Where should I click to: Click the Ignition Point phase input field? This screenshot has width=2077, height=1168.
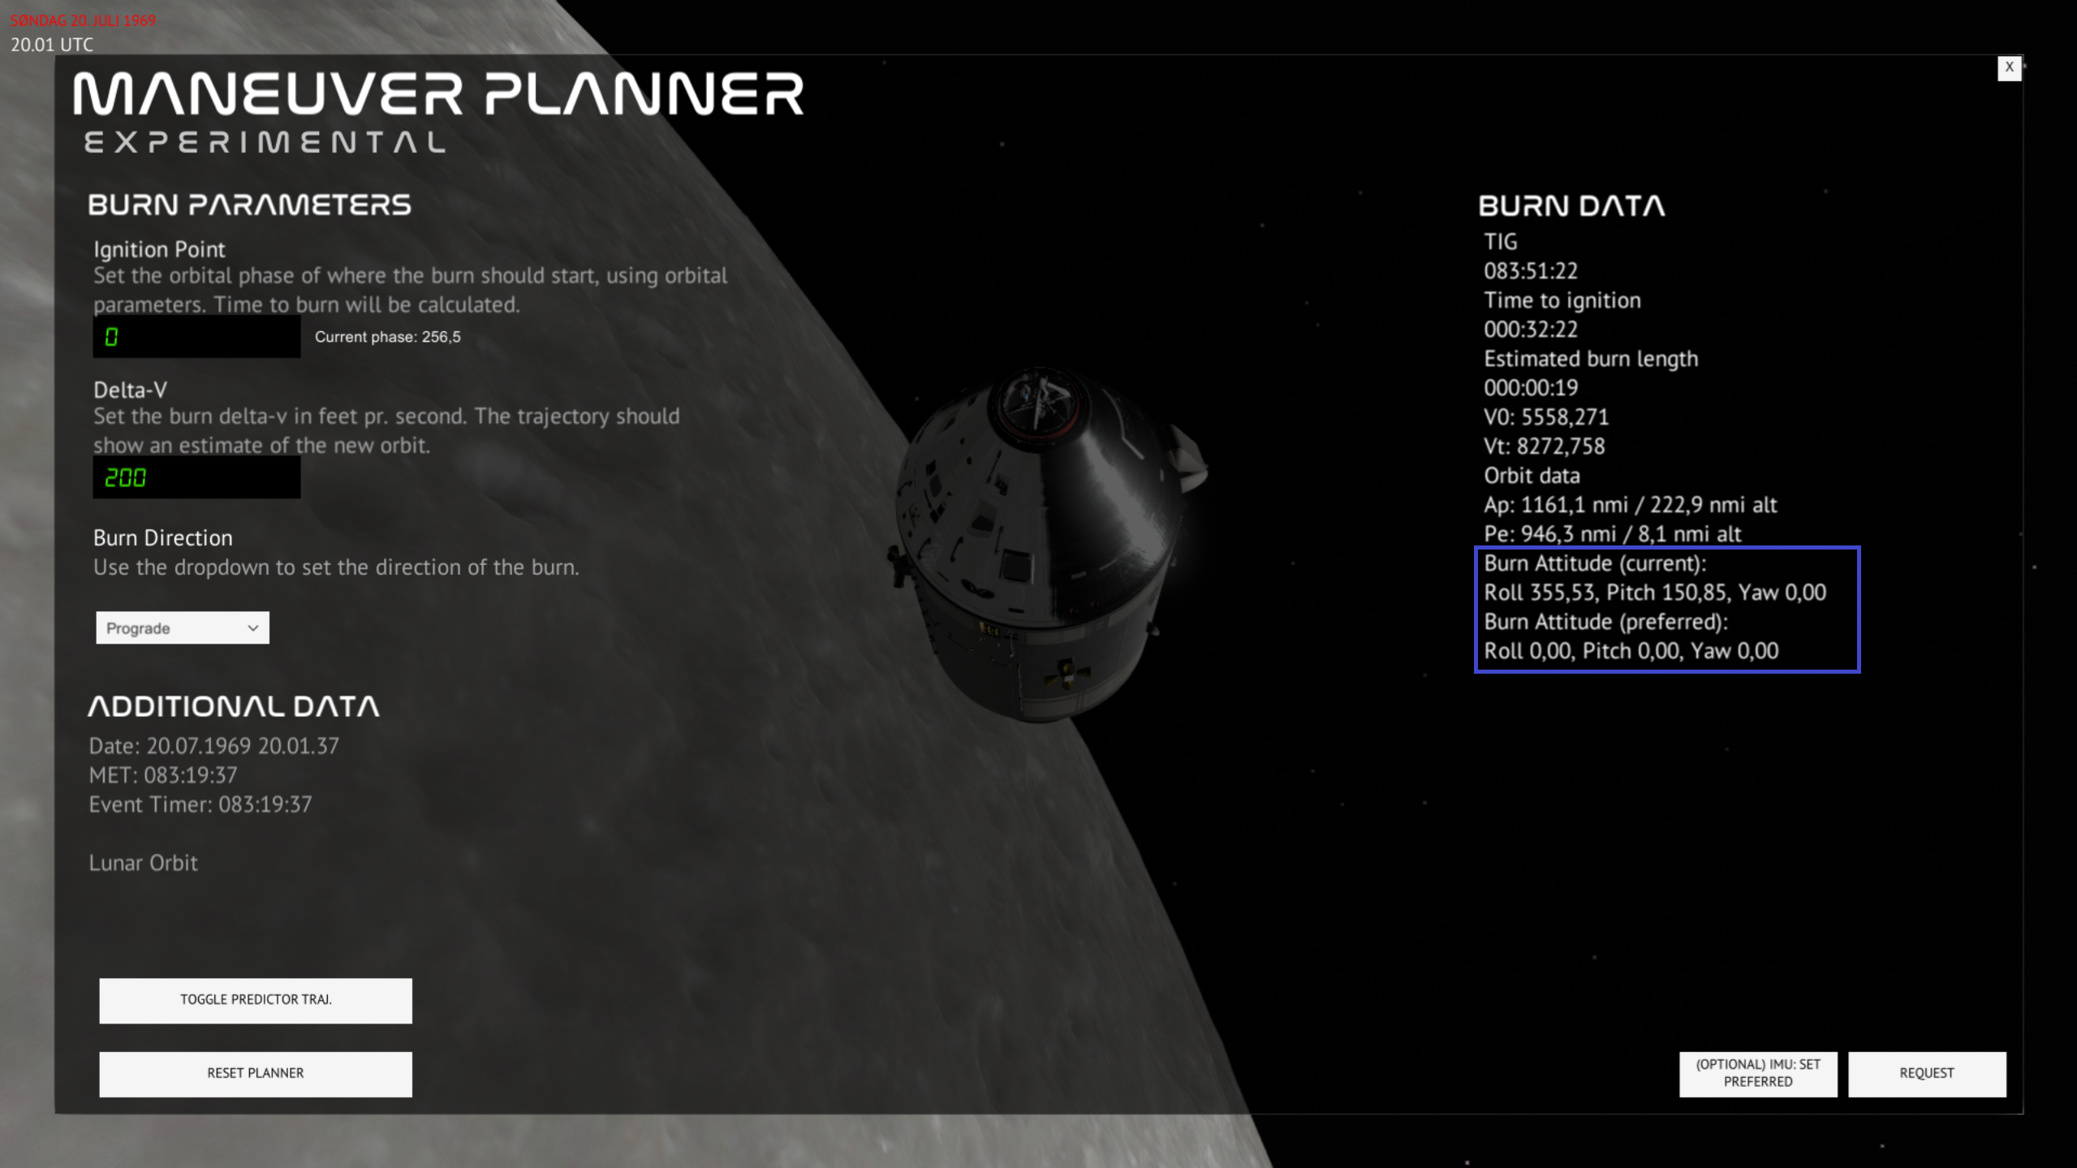pos(196,337)
